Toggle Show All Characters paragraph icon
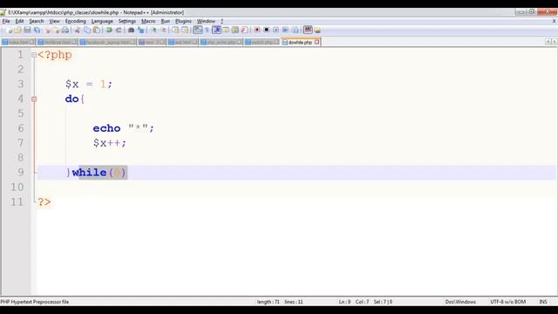Viewport: 558px width, 314px height. pyautogui.click(x=207, y=31)
